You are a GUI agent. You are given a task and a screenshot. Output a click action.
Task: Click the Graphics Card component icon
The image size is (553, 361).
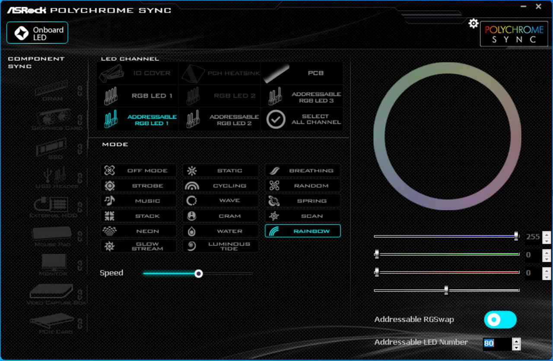pyautogui.click(x=54, y=118)
